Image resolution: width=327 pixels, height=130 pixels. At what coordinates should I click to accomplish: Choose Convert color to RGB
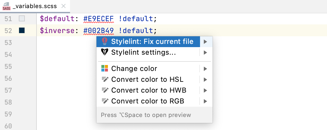click(147, 101)
